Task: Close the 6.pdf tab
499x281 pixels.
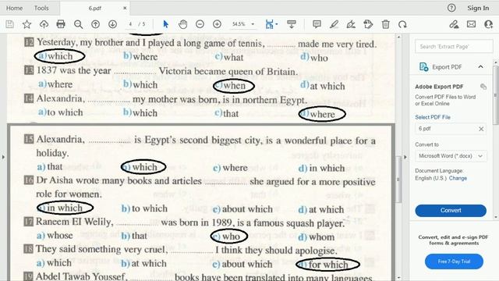Action: 125,9
